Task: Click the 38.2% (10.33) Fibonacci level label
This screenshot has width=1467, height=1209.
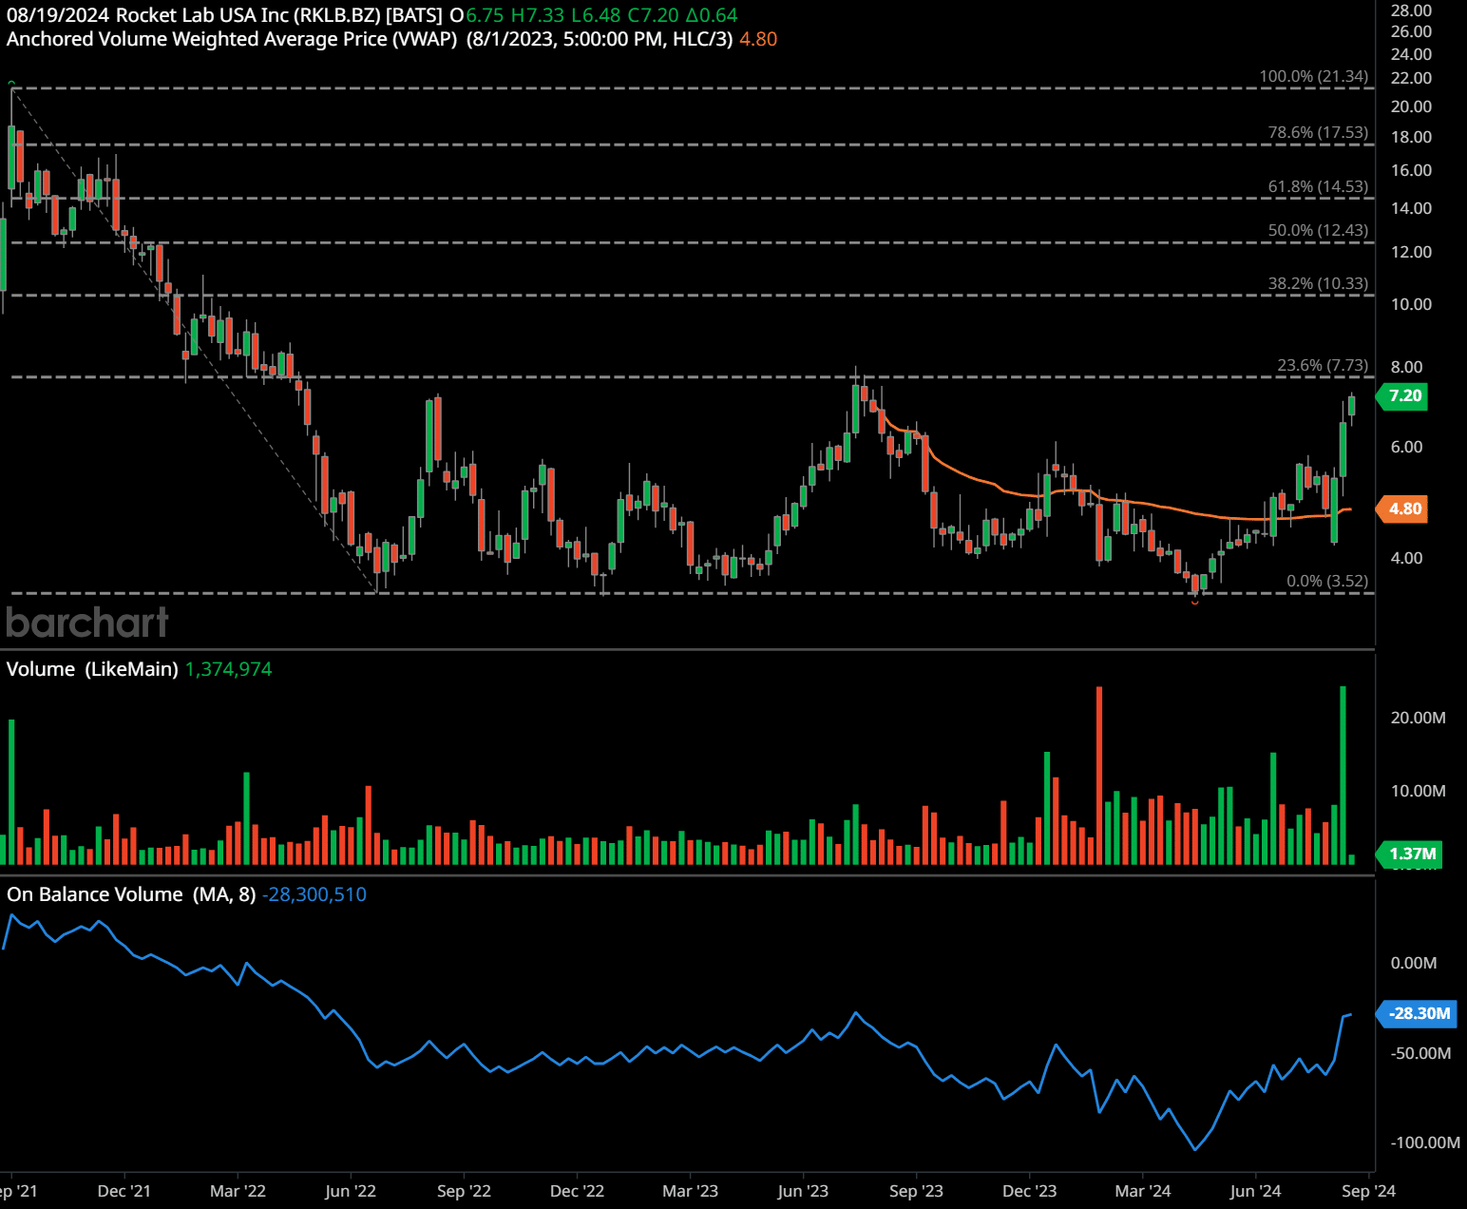Action: click(1319, 283)
